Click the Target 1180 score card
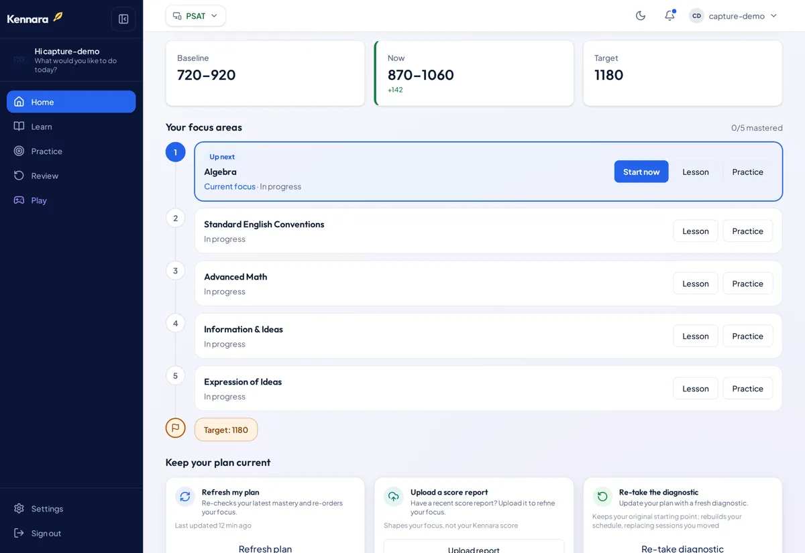This screenshot has height=553, width=805. pos(682,73)
